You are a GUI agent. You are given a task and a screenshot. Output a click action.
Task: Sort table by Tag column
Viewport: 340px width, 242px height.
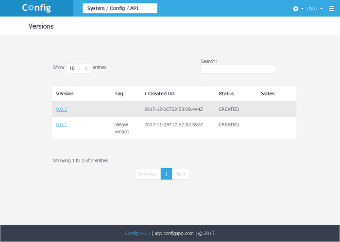[119, 94]
